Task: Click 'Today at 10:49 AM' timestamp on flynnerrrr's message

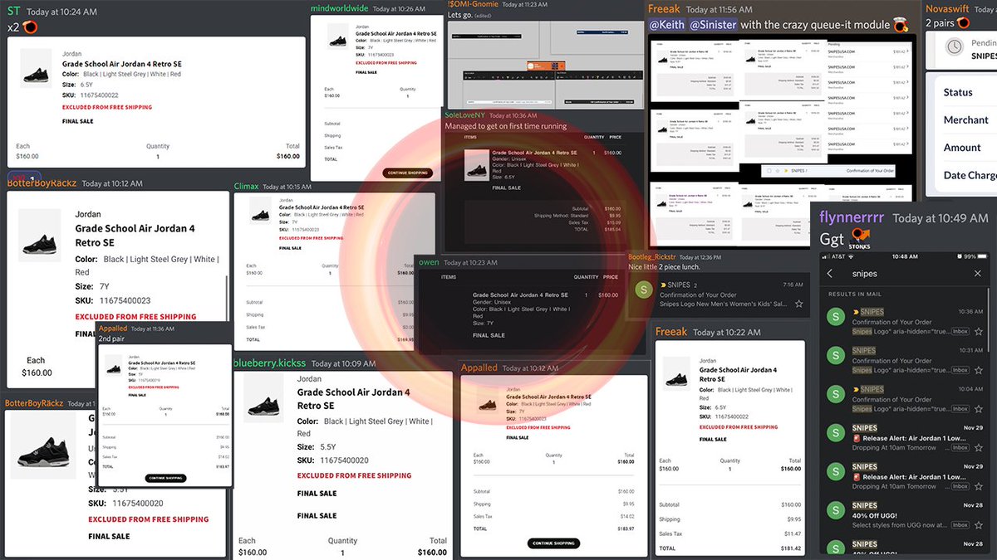Action: pyautogui.click(x=941, y=219)
